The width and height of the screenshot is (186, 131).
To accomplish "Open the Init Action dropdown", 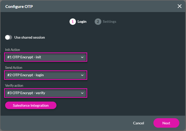I will tap(46, 57).
